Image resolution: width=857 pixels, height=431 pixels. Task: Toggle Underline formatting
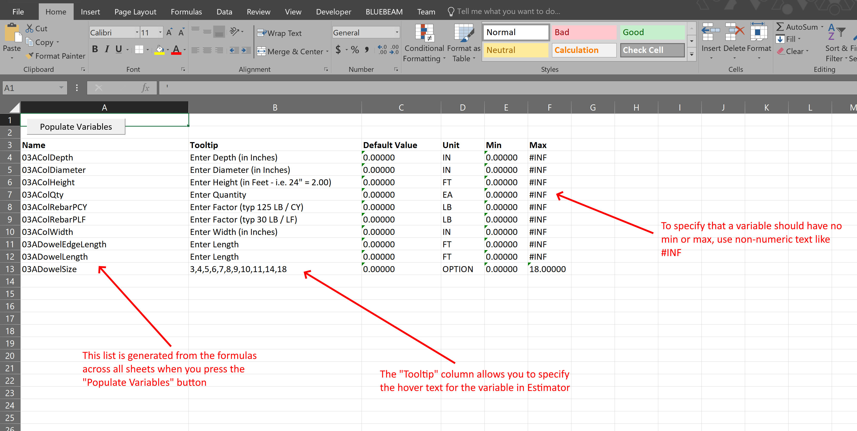pos(118,50)
